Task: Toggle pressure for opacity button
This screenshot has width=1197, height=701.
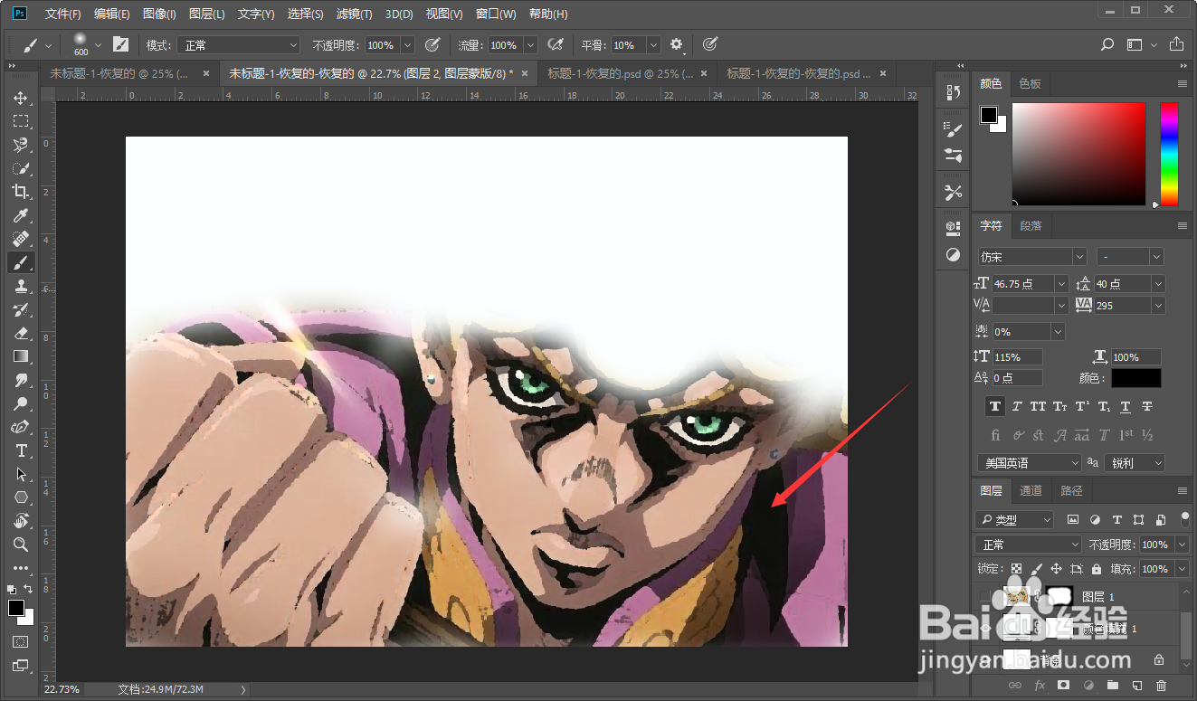Action: (x=432, y=44)
